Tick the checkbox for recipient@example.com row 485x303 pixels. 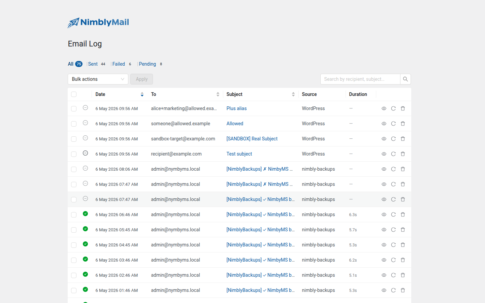pos(74,154)
